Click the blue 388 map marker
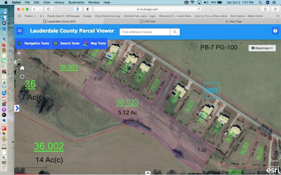 (212, 90)
